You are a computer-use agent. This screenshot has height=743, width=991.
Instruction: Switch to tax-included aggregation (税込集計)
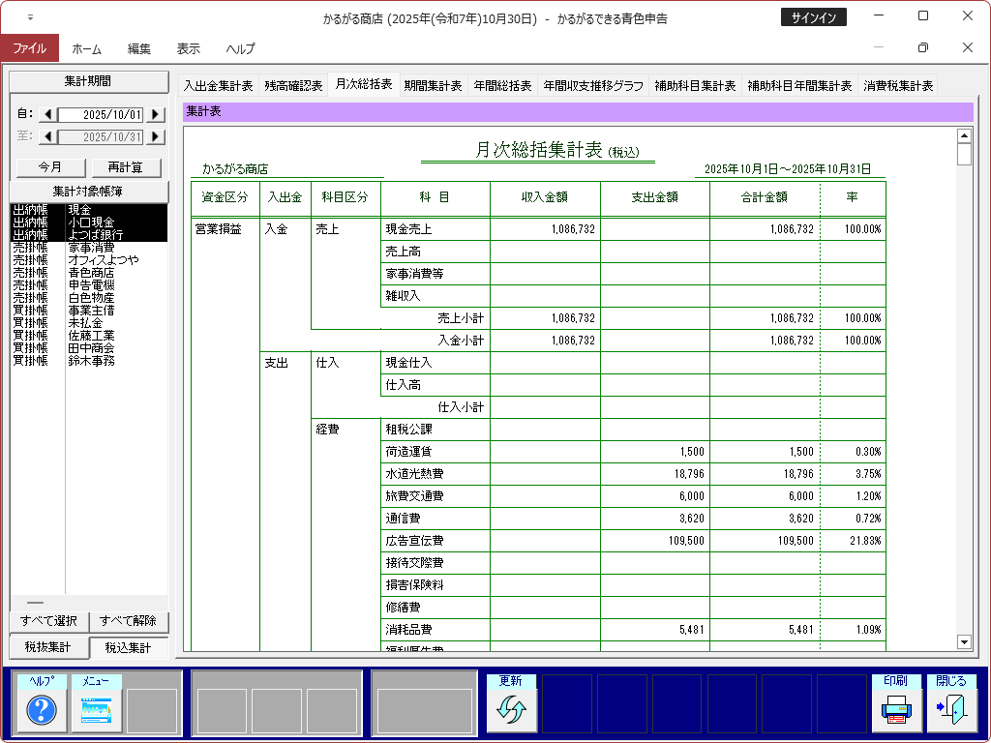pos(128,647)
